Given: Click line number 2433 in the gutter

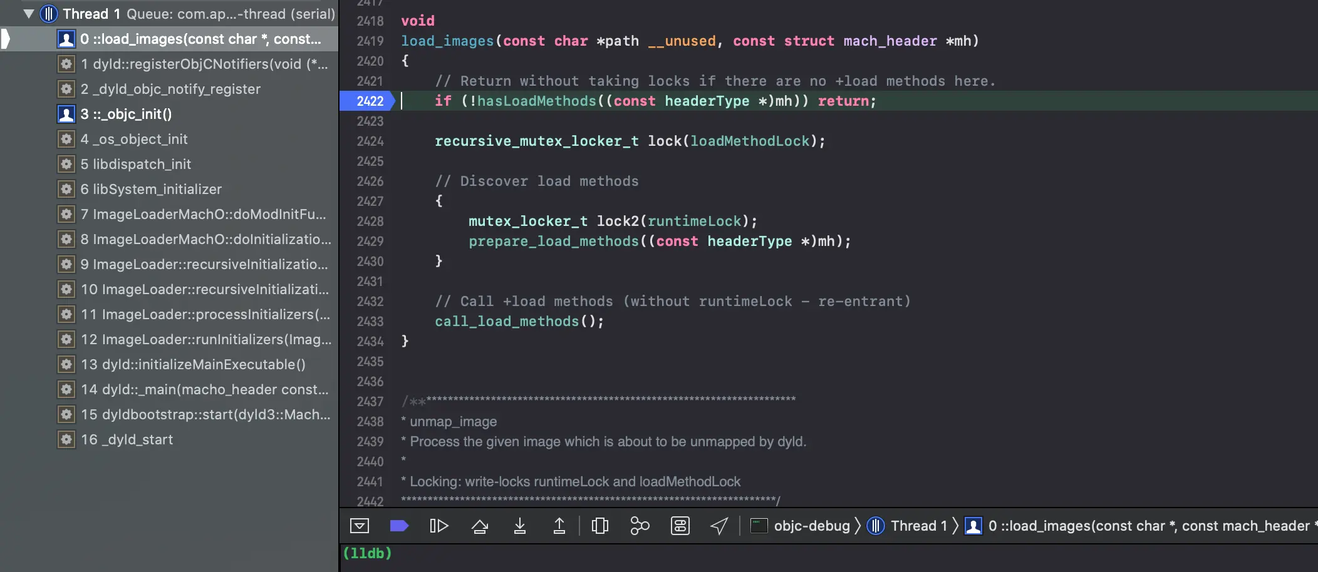Looking at the screenshot, I should coord(370,321).
